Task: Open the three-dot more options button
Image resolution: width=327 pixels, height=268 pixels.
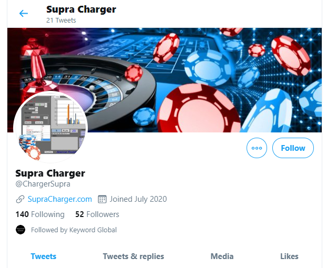Action: click(x=257, y=148)
